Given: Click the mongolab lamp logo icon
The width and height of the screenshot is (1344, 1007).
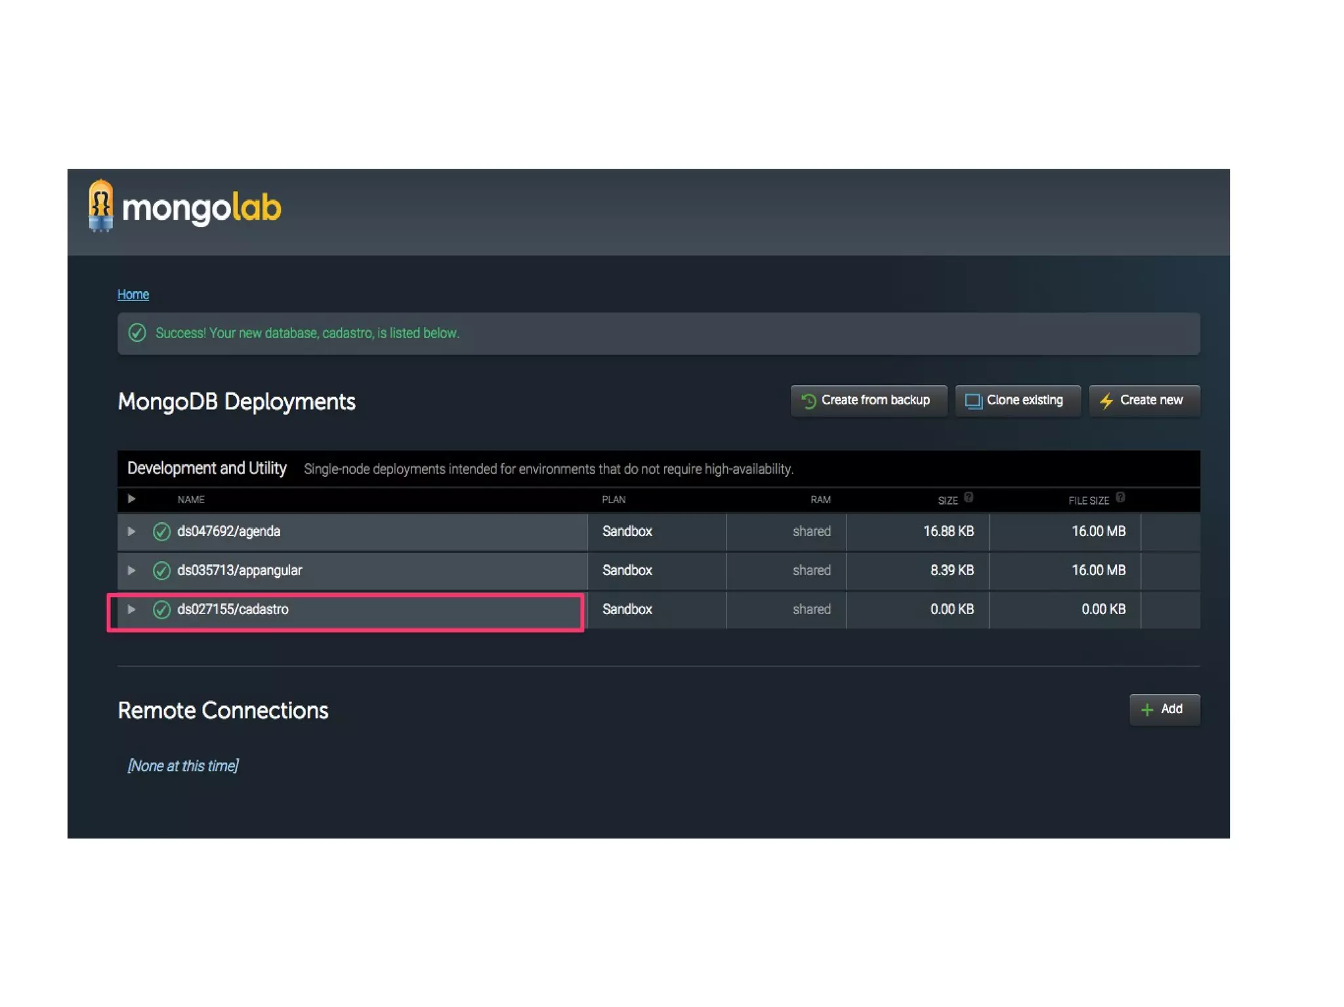Looking at the screenshot, I should [100, 205].
